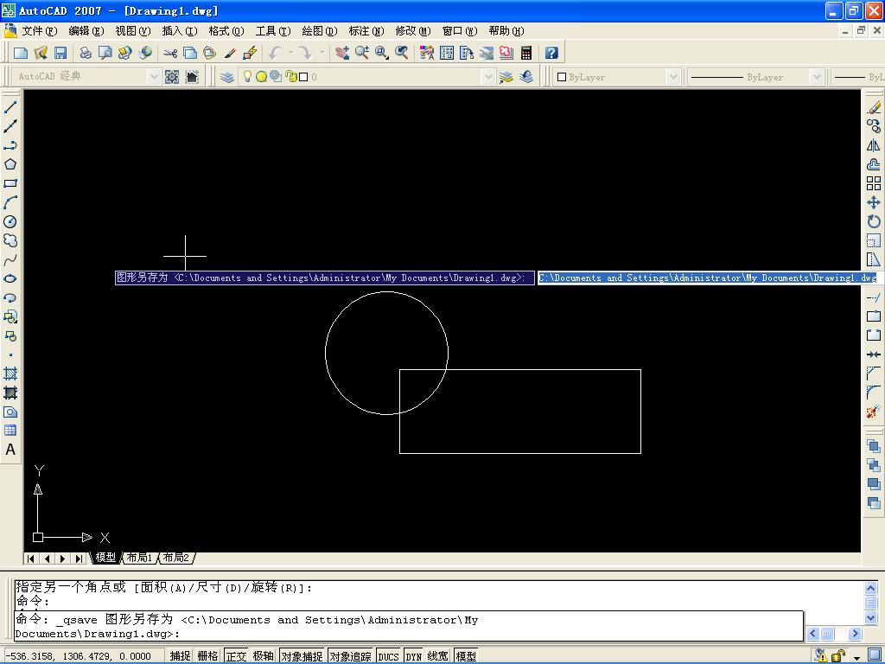Image resolution: width=885 pixels, height=664 pixels.
Task: Click the Copy object tool
Action: 874,126
